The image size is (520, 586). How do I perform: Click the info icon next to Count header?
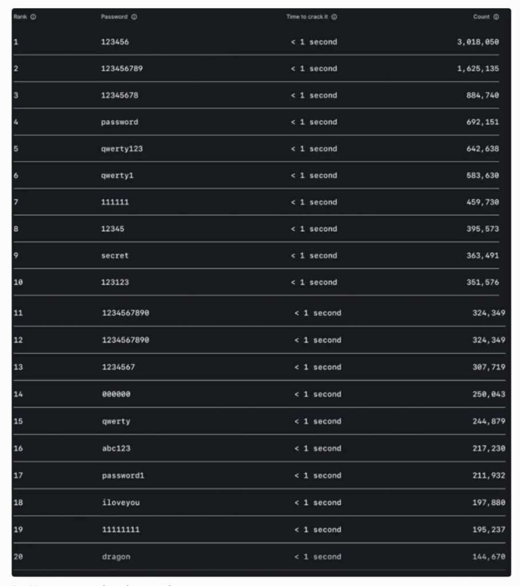[496, 17]
